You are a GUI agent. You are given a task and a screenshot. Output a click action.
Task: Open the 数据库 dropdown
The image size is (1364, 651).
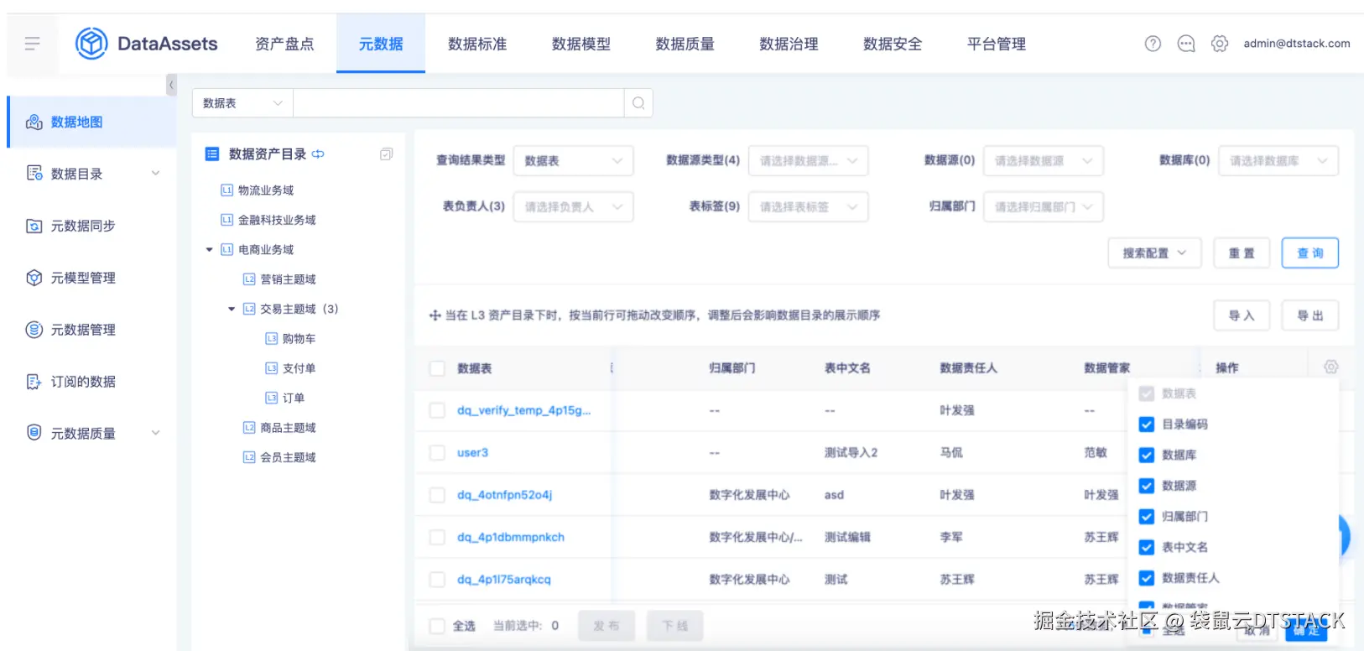pyautogui.click(x=1278, y=160)
